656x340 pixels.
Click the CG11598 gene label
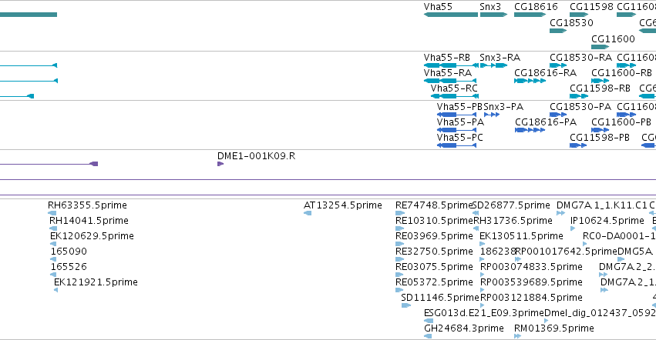[x=591, y=7]
